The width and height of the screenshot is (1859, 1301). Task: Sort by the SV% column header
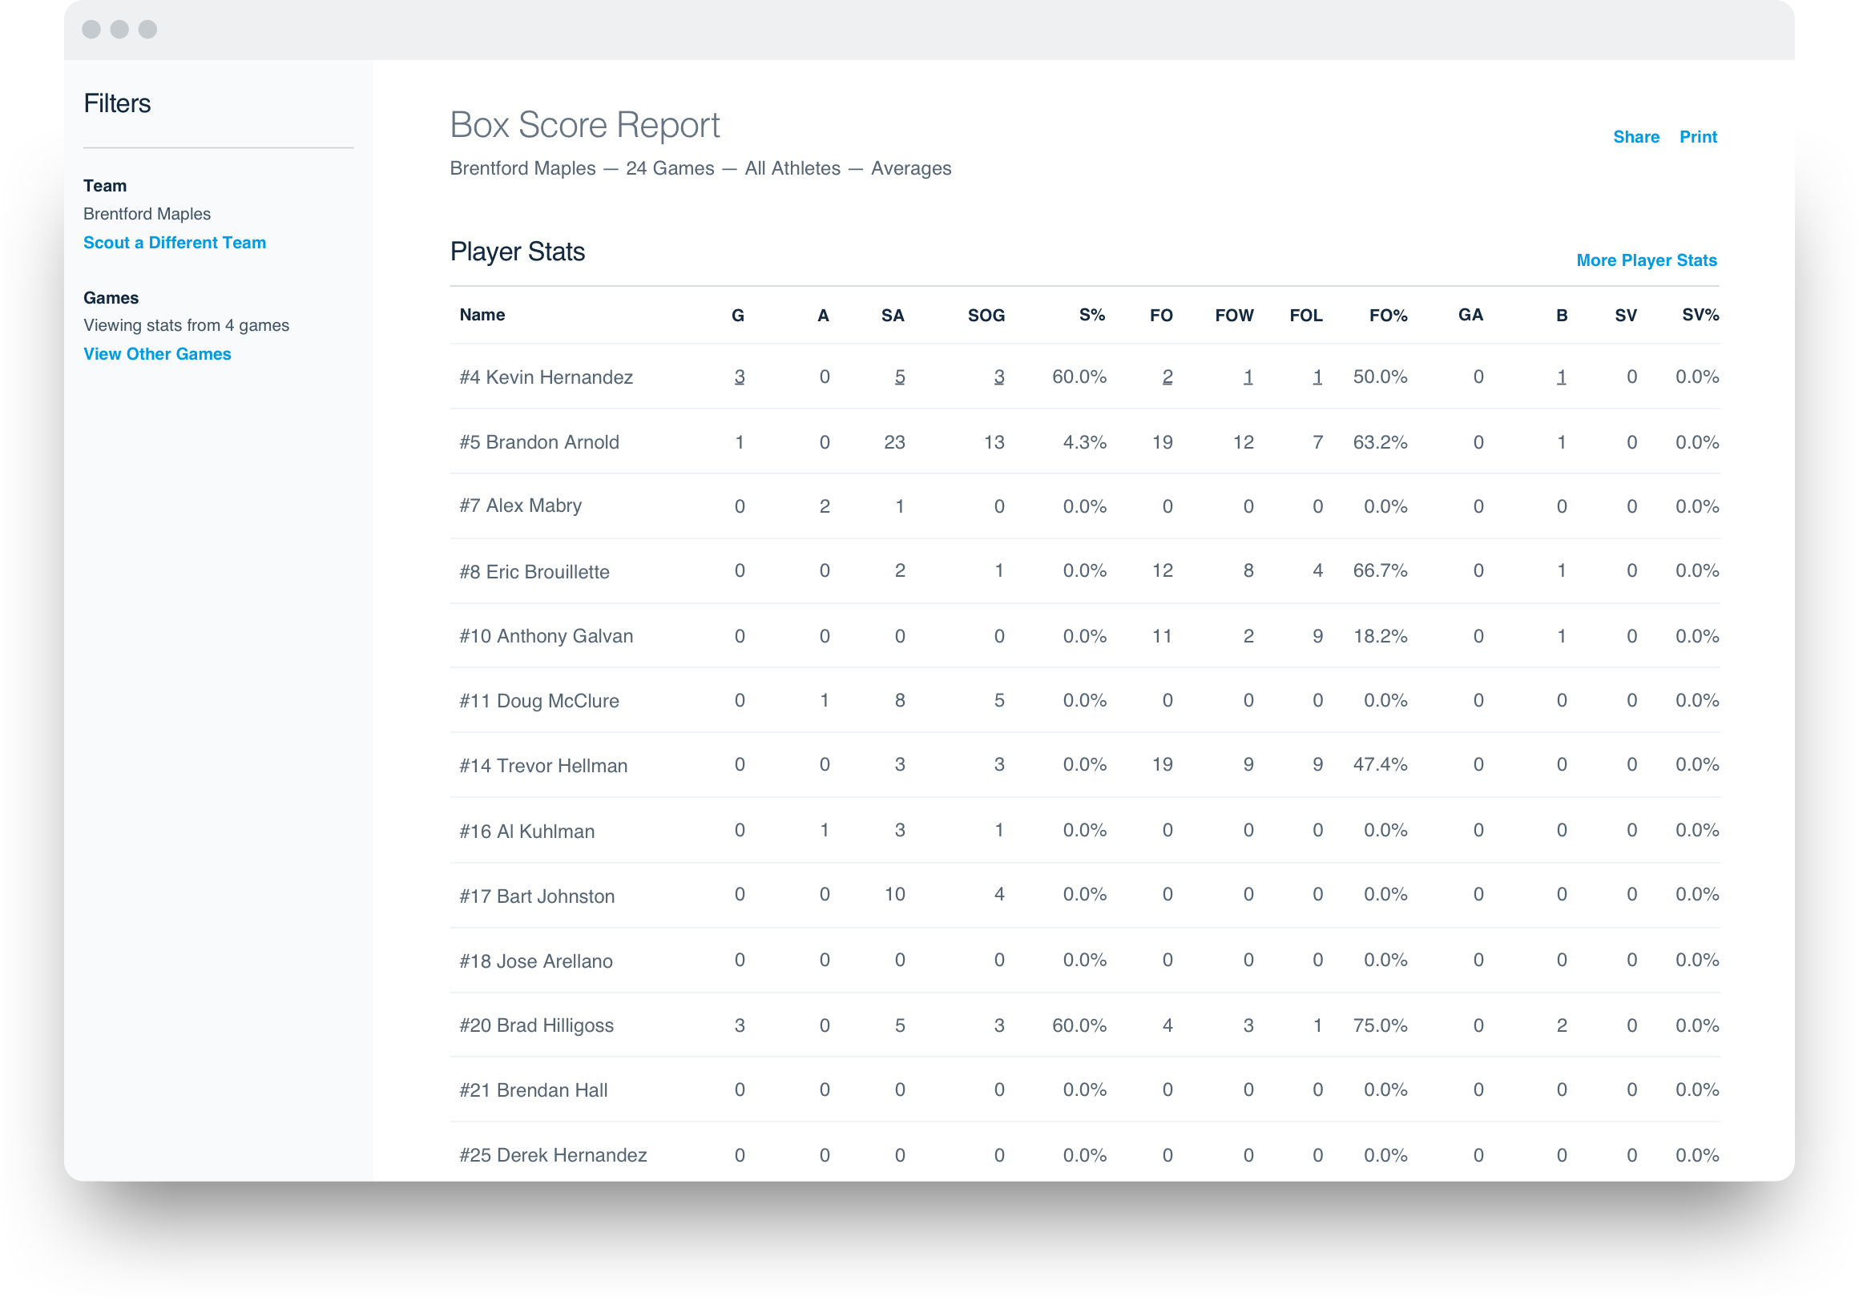[1700, 316]
